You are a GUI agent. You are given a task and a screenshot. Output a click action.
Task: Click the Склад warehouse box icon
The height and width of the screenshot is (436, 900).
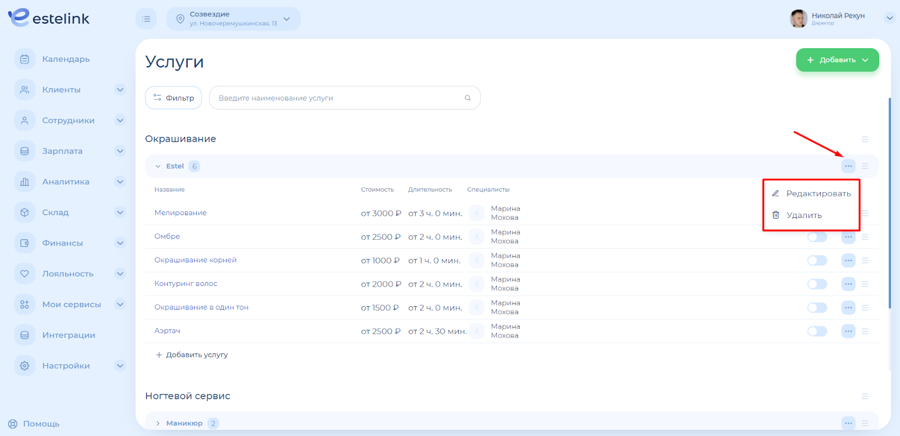tap(25, 212)
